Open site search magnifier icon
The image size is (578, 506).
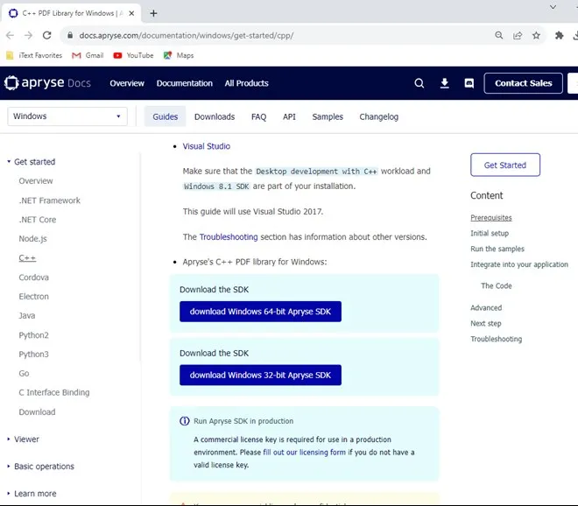[419, 83]
